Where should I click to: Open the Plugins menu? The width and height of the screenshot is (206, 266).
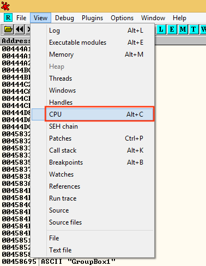92,18
